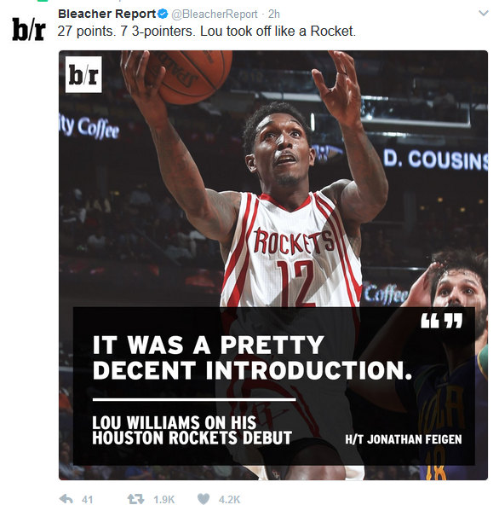Screen dimensions: 499x505
Task: Select the tweet text about 27 points
Action: coord(207,32)
